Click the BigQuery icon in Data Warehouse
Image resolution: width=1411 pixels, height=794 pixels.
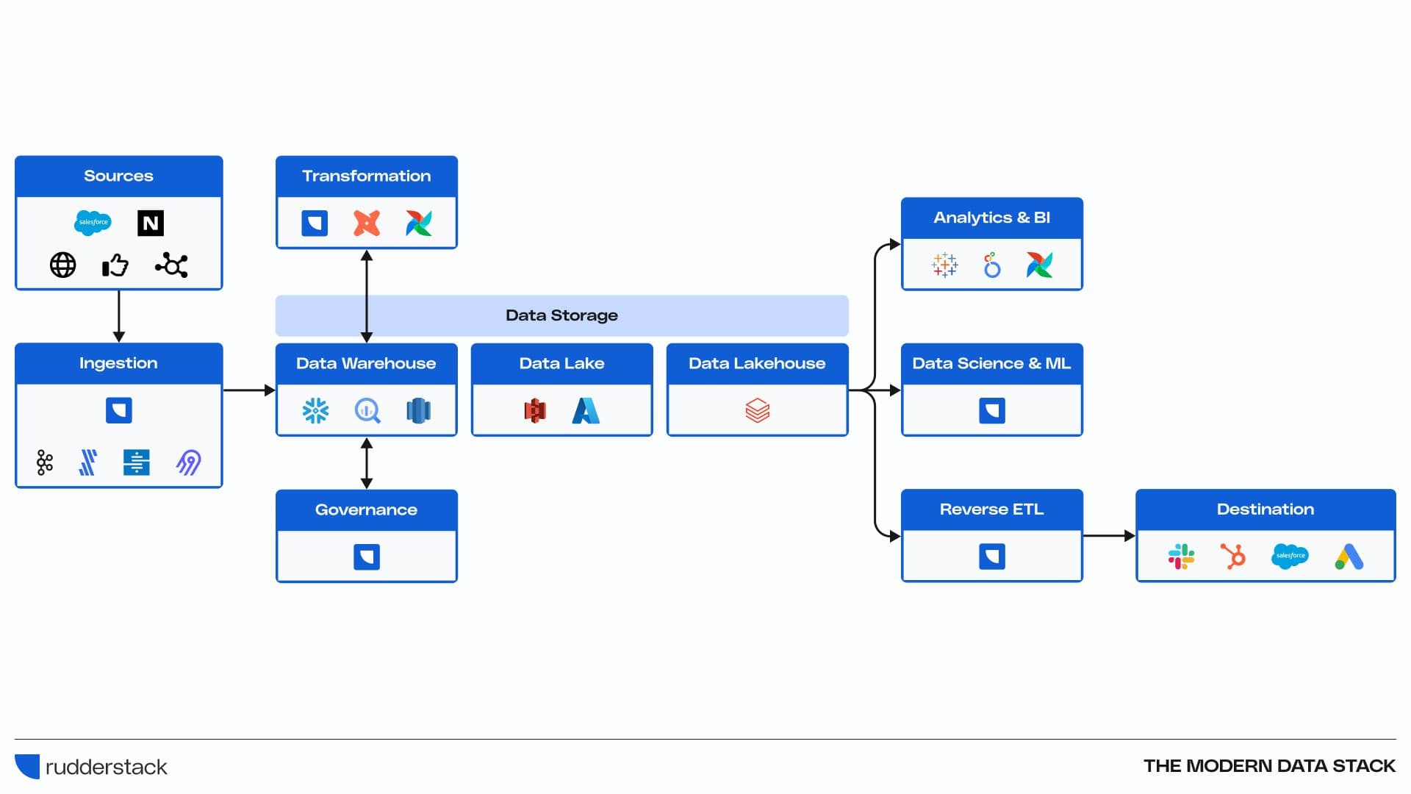coord(367,410)
